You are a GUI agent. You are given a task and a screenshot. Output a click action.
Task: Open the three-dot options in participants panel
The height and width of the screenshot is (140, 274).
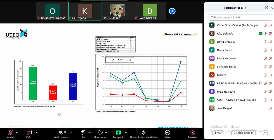(265, 133)
